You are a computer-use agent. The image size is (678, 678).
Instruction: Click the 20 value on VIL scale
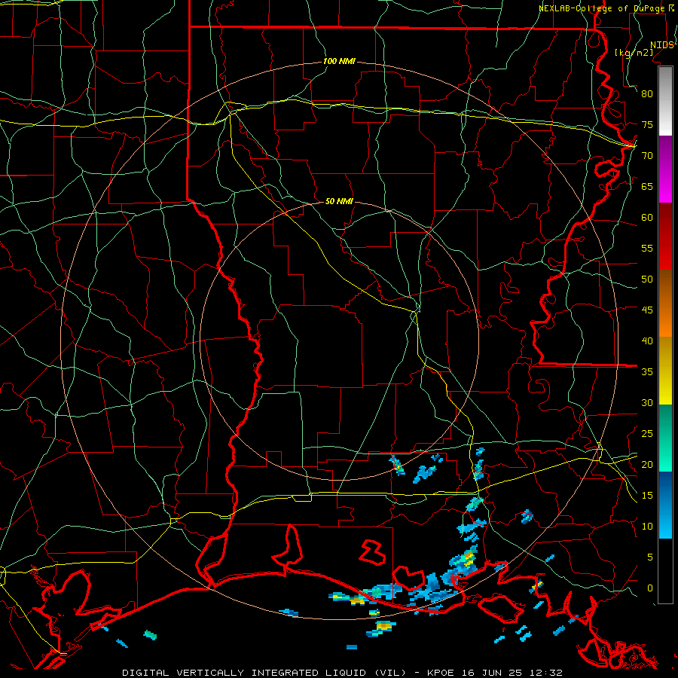point(647,464)
